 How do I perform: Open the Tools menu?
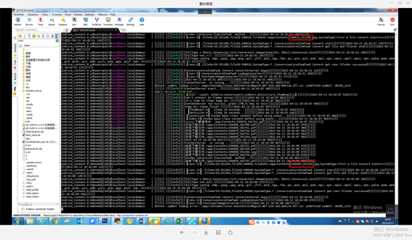68,15
